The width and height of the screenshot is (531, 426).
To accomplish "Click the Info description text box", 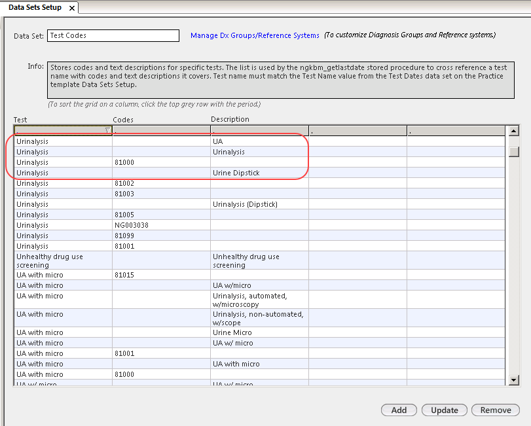I will (x=280, y=80).
